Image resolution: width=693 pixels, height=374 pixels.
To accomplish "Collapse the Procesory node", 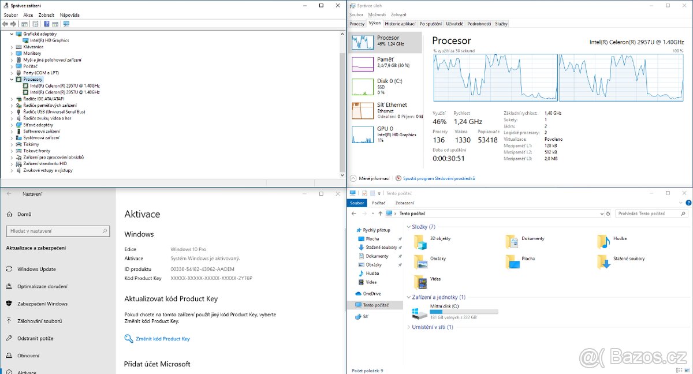I will pyautogui.click(x=12, y=79).
